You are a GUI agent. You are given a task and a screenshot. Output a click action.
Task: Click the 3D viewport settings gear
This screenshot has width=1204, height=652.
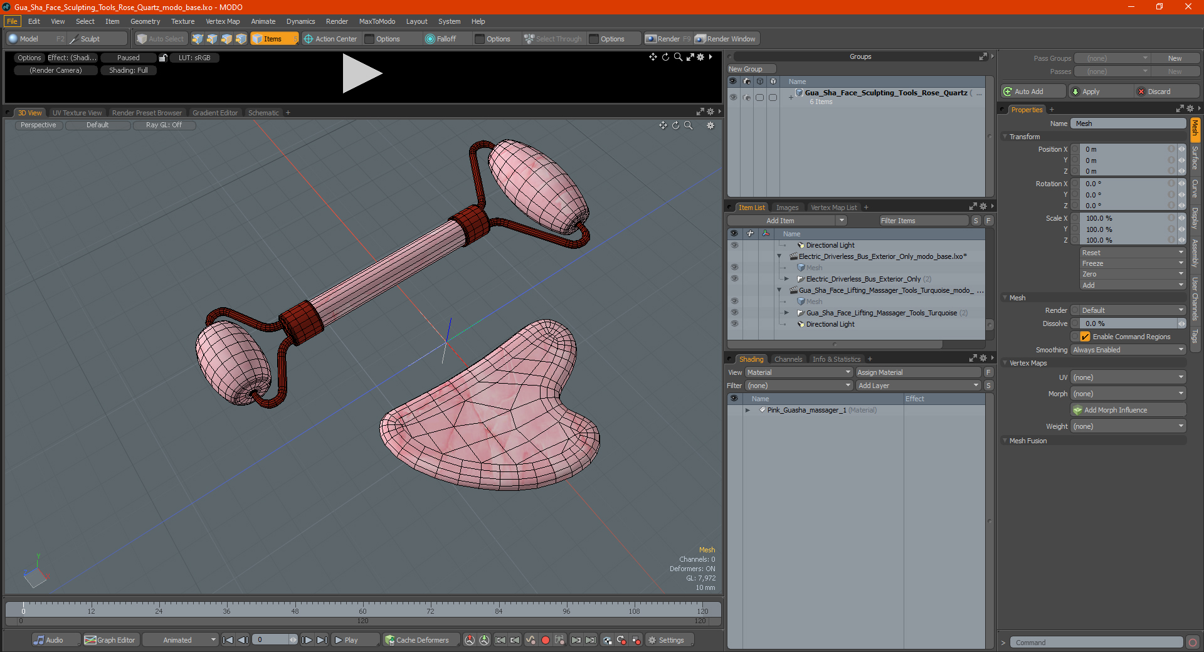(x=710, y=125)
